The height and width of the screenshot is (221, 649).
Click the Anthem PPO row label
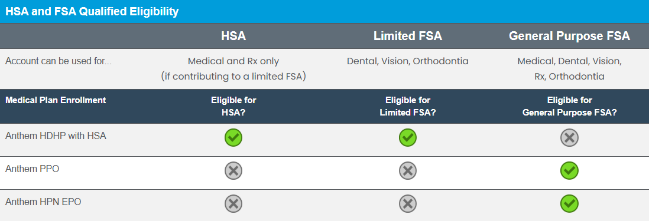(32, 169)
